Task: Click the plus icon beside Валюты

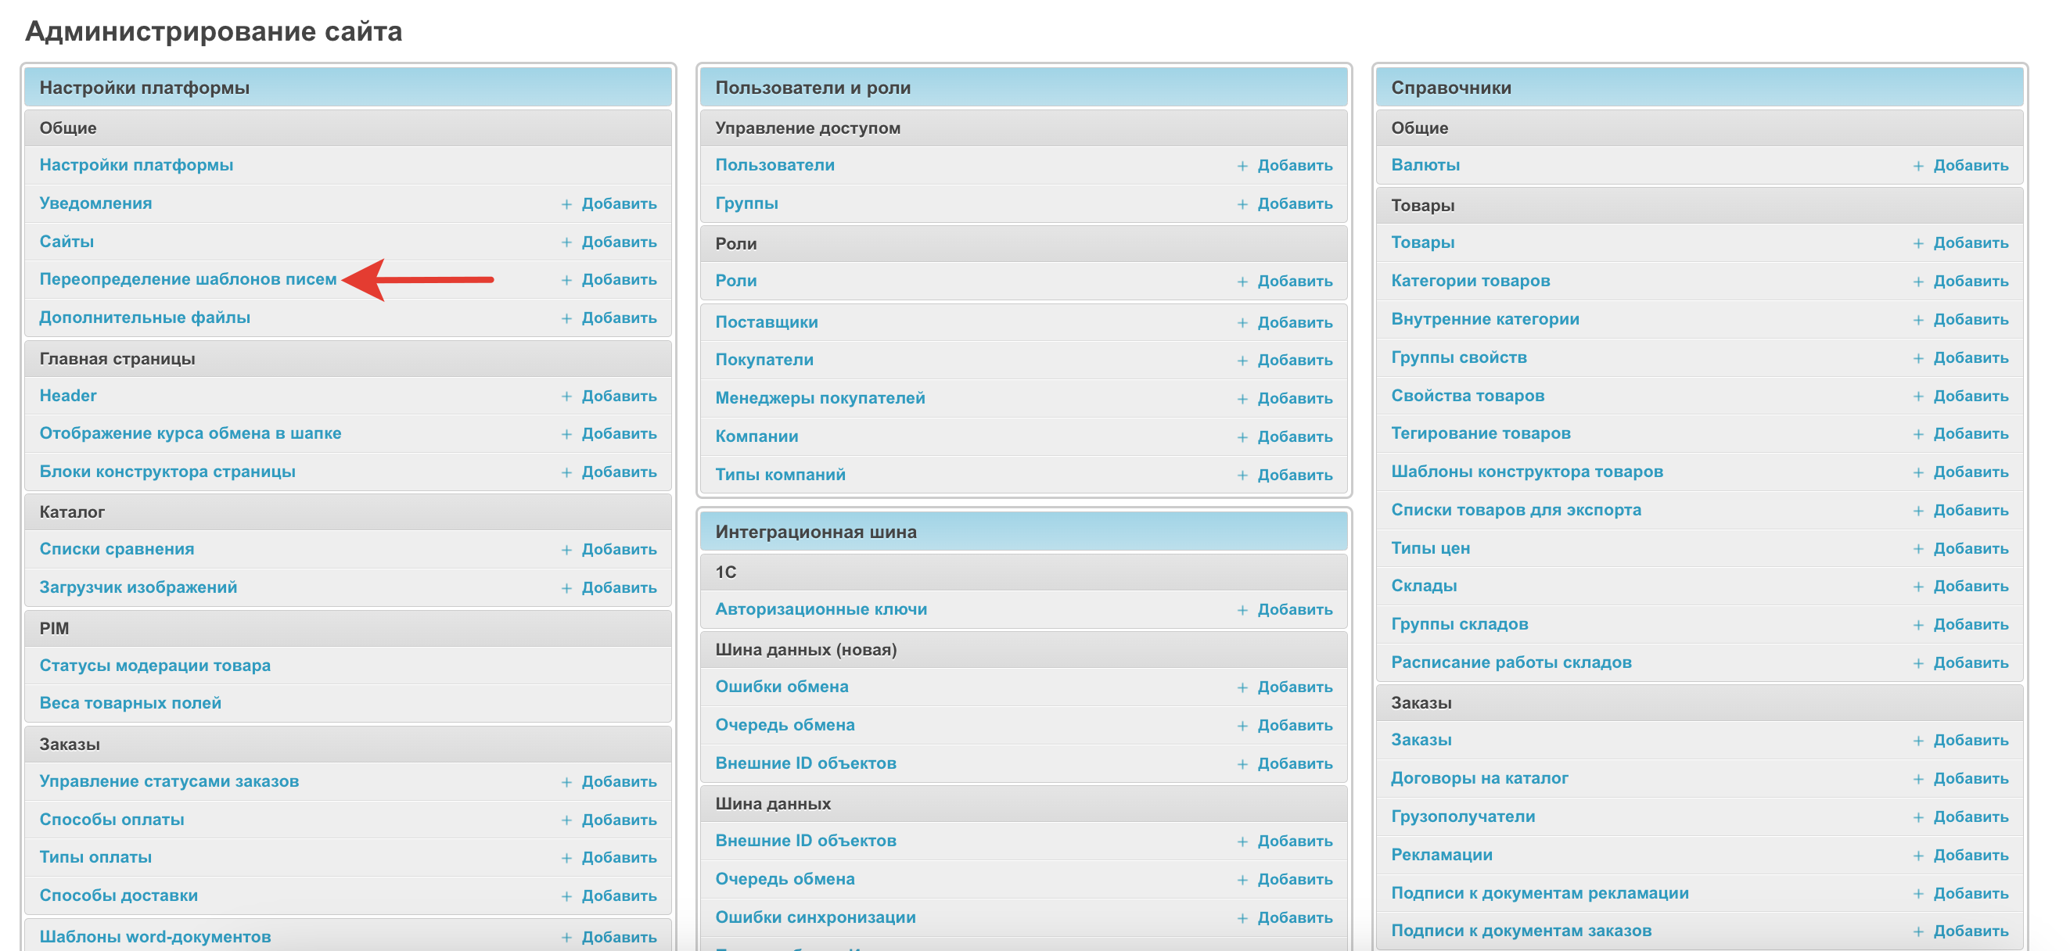Action: (1918, 167)
